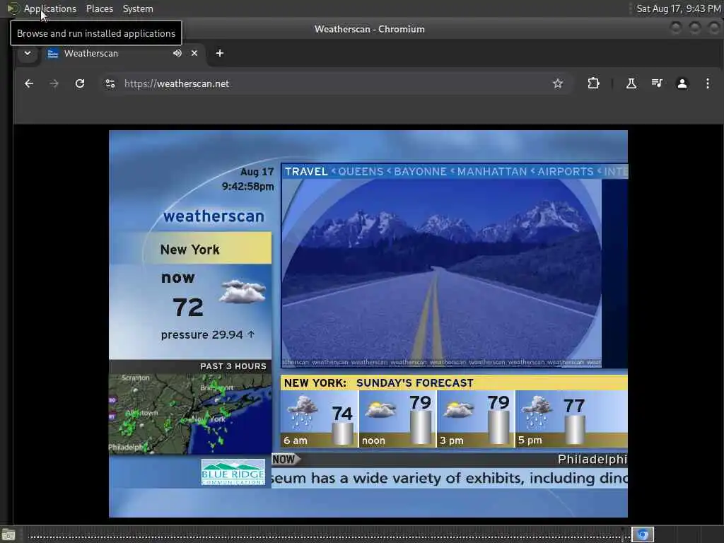This screenshot has width=724, height=543.
Task: Click the PAST 3 HOURS radar label
Action: pyautogui.click(x=233, y=366)
